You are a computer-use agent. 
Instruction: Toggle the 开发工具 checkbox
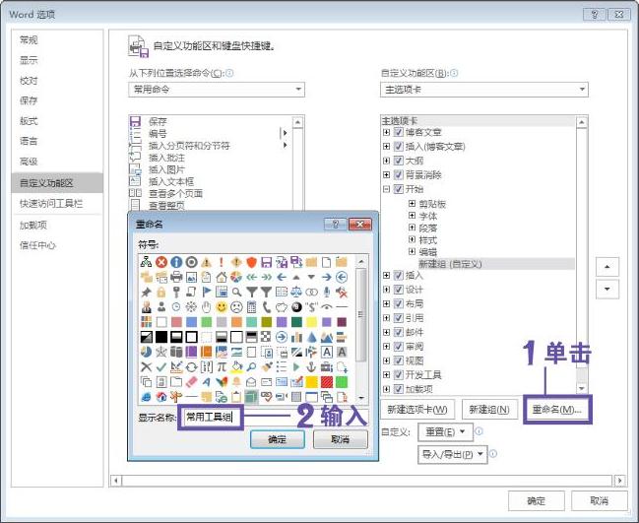pyautogui.click(x=399, y=374)
